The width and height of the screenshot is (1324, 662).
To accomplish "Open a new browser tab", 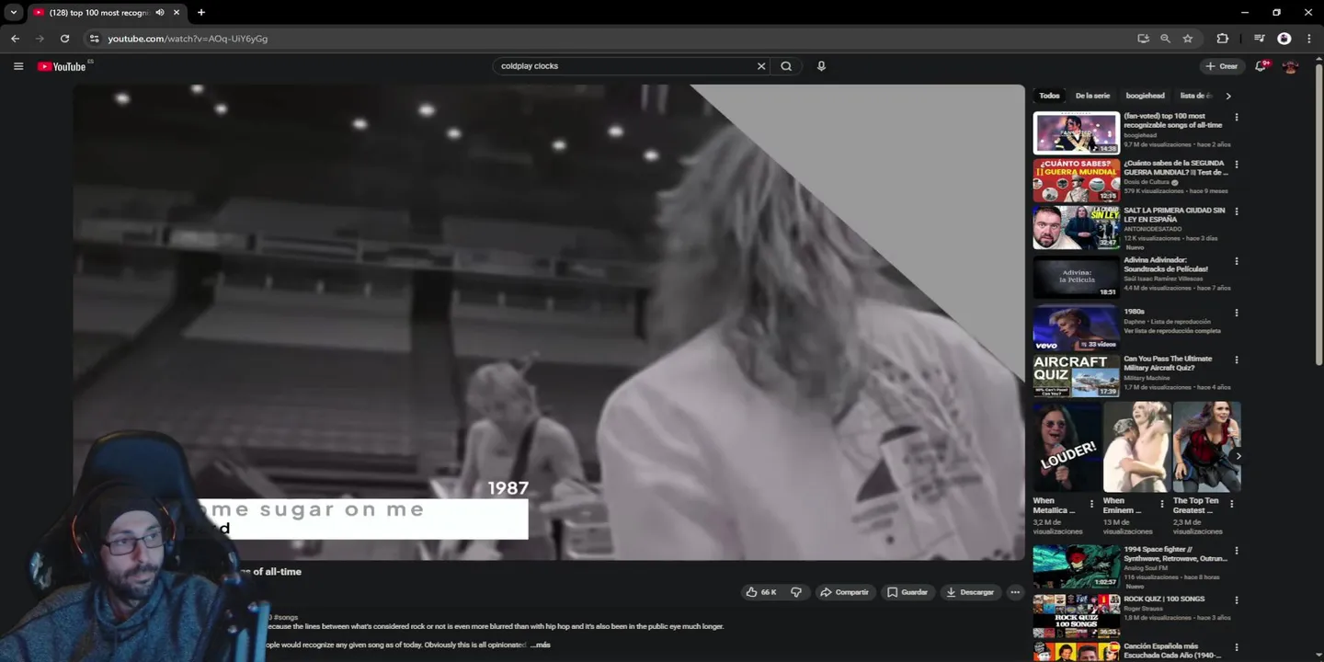I will click(201, 13).
